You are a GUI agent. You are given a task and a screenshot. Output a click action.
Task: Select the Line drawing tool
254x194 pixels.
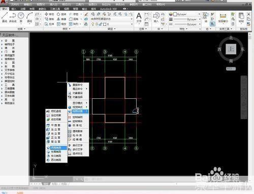point(5,17)
